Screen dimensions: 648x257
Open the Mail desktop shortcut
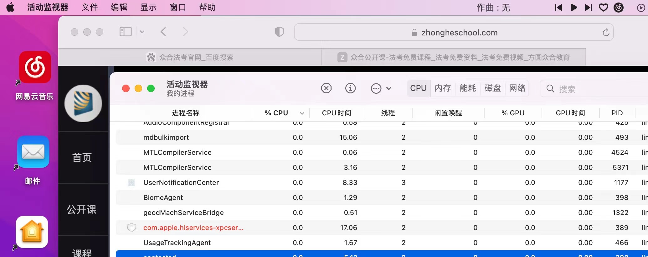pyautogui.click(x=33, y=152)
